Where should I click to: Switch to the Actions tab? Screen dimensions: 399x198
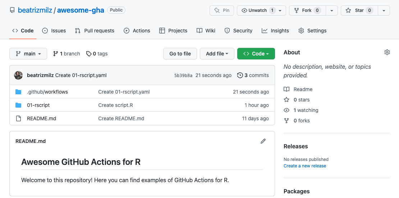137,31
